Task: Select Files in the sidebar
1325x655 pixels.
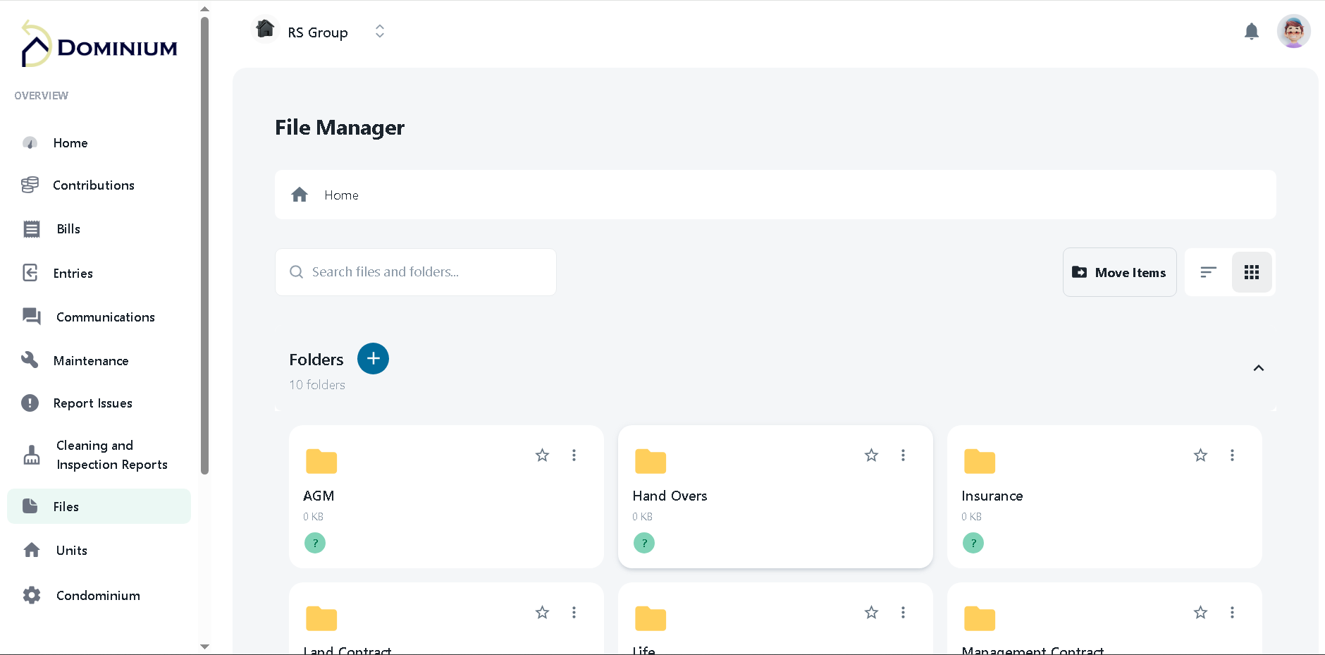Action: click(66, 506)
